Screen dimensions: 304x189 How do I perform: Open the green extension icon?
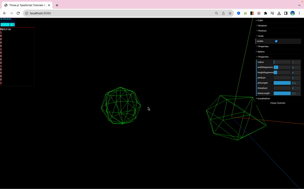pyautogui.click(x=245, y=13)
